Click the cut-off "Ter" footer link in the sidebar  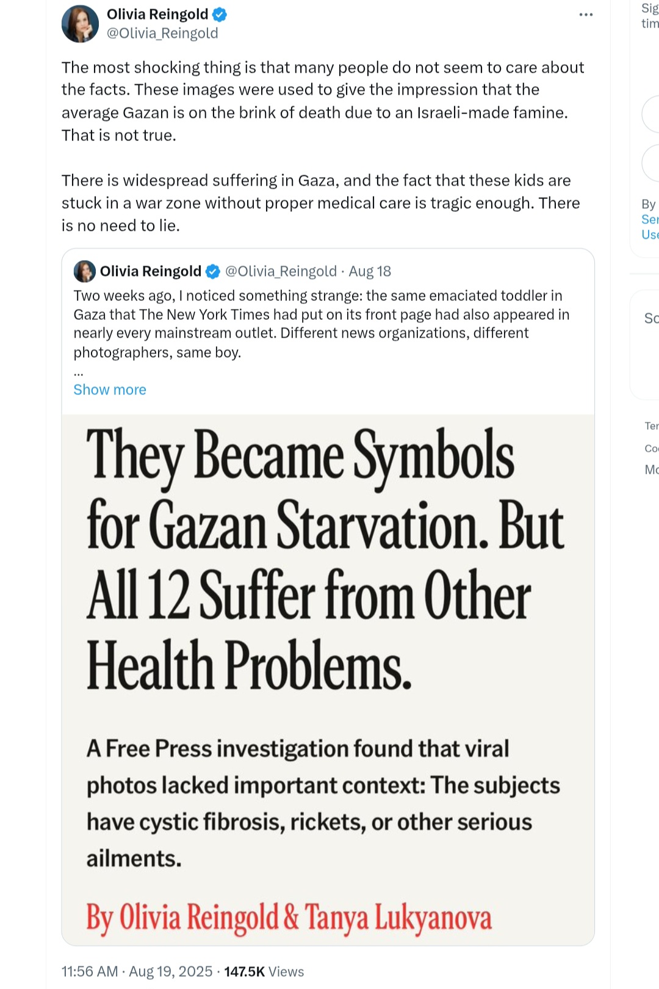click(651, 426)
